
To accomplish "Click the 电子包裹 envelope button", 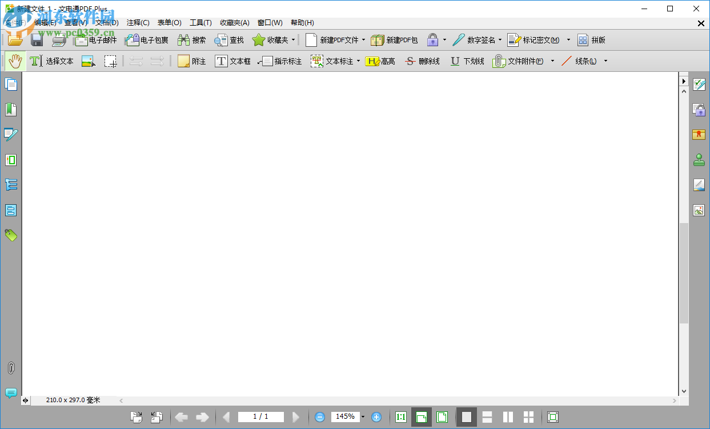I will pos(147,40).
